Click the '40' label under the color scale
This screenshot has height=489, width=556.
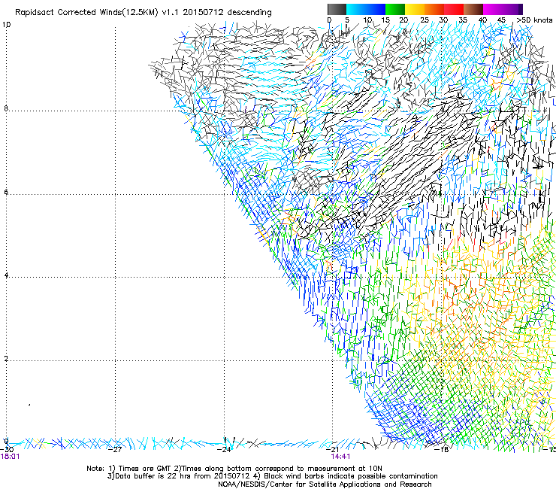coord(482,20)
